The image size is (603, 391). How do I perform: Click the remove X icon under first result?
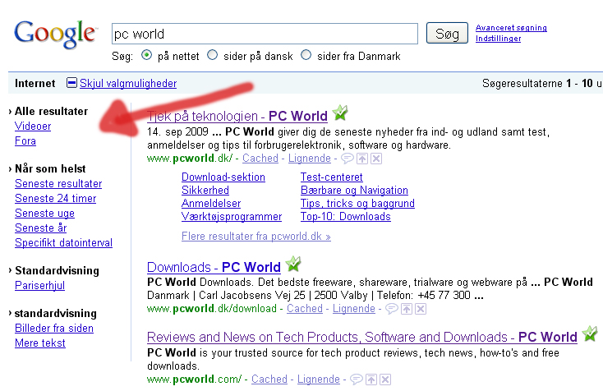375,159
